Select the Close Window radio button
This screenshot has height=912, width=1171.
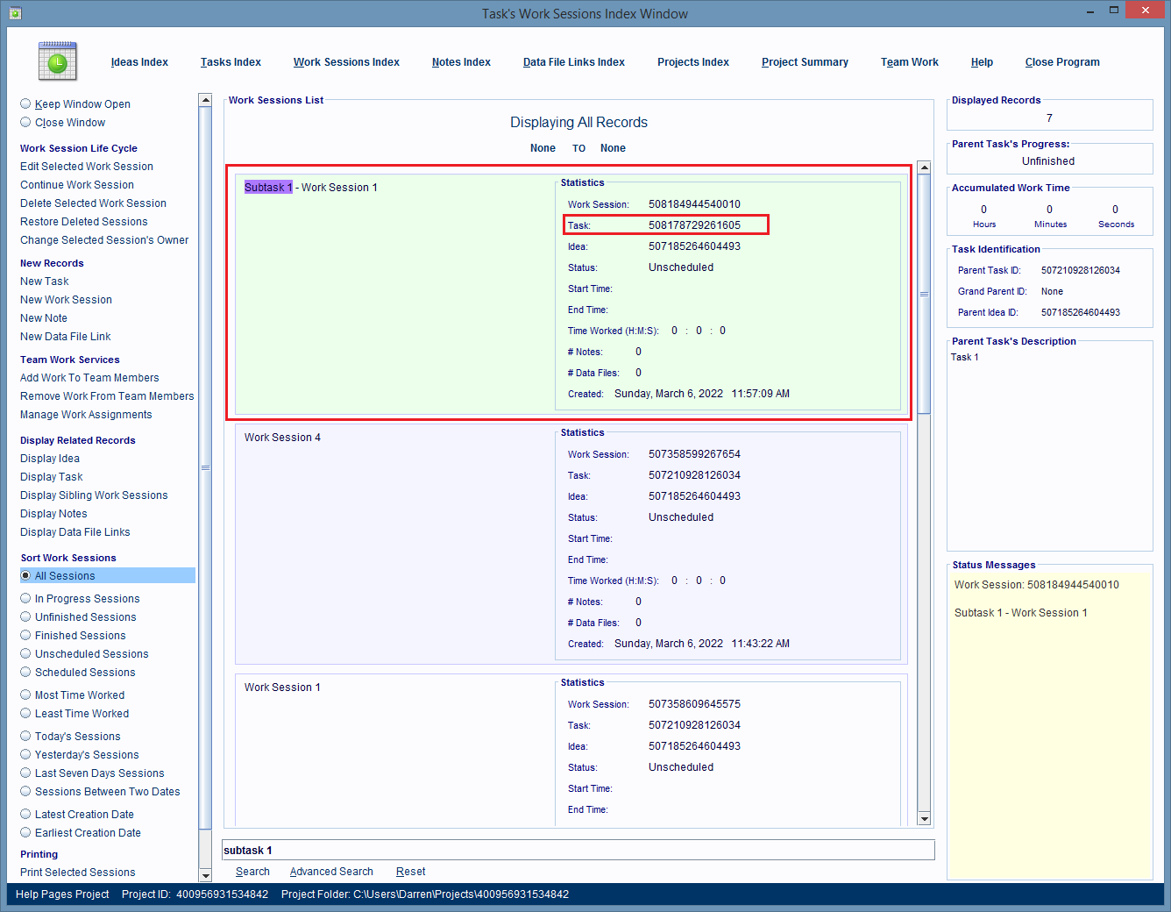click(25, 122)
